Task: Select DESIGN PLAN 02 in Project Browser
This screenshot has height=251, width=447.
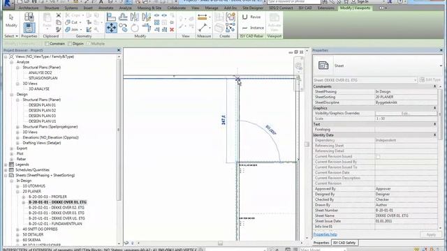Action: coord(42,110)
